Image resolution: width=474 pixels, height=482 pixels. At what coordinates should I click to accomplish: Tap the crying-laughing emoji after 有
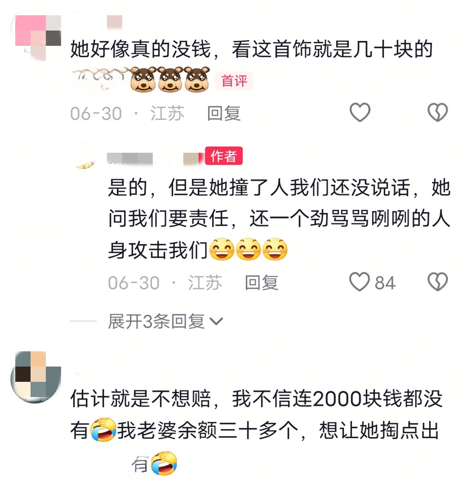point(103,429)
